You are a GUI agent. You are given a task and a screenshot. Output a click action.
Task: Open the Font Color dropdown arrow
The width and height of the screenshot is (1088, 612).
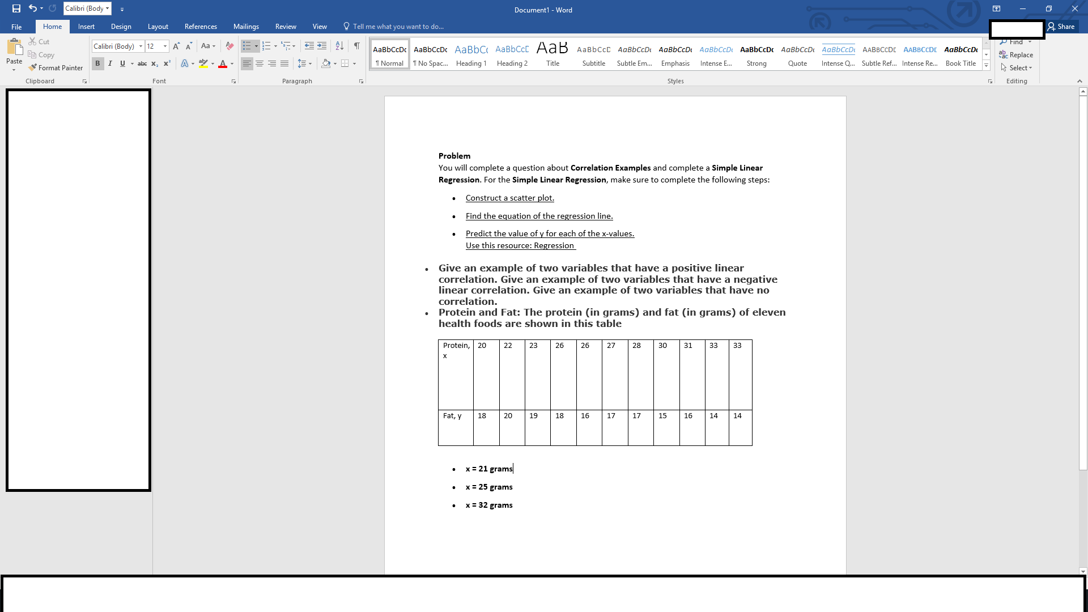[x=231, y=64]
